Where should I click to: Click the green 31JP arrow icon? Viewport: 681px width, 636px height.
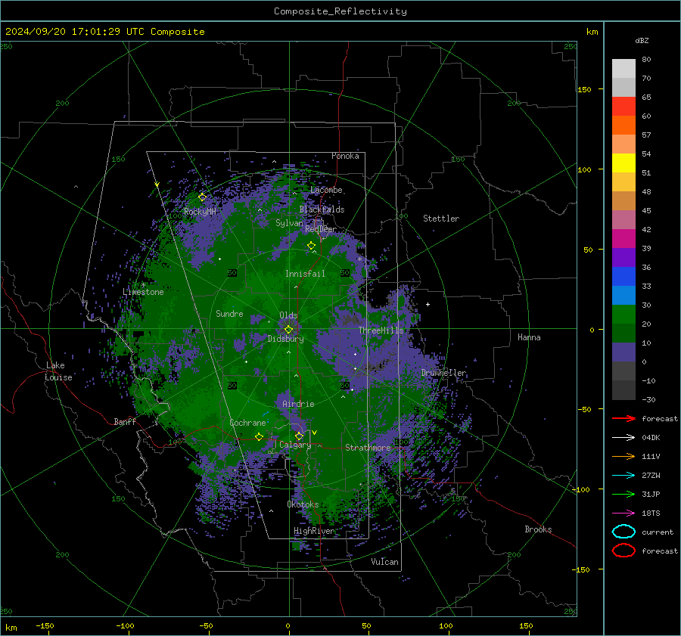point(623,494)
